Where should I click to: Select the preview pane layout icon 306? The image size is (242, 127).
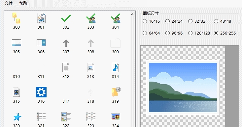coord(41,43)
